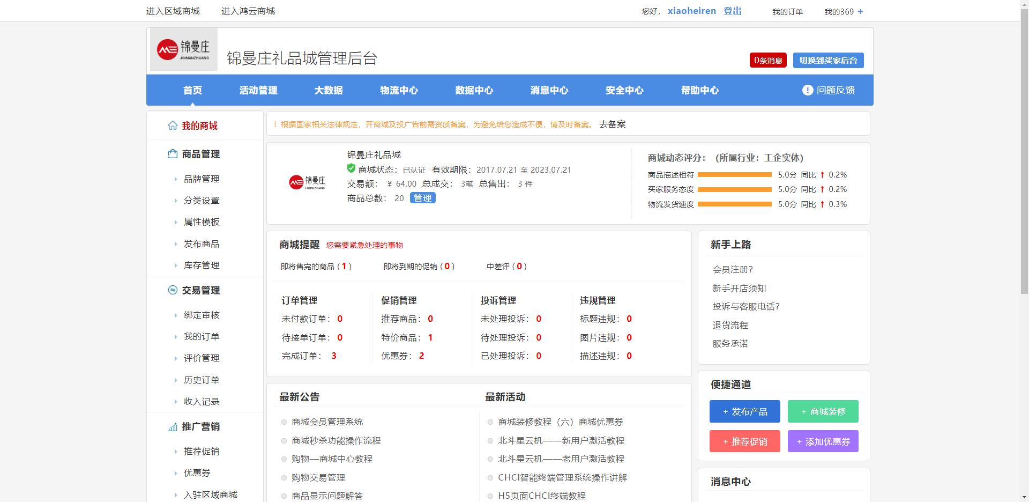
Task: Open activity 北斗星云机——新用户激活教程
Action: point(561,440)
